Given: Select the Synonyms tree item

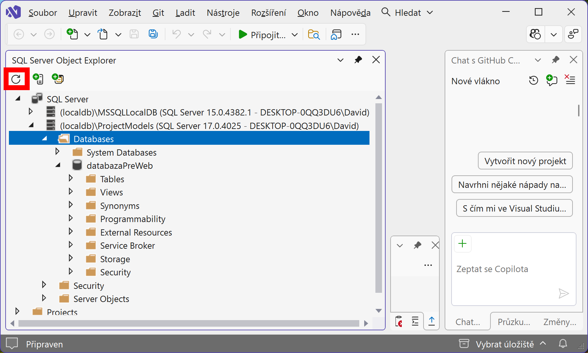Looking at the screenshot, I should pos(120,206).
